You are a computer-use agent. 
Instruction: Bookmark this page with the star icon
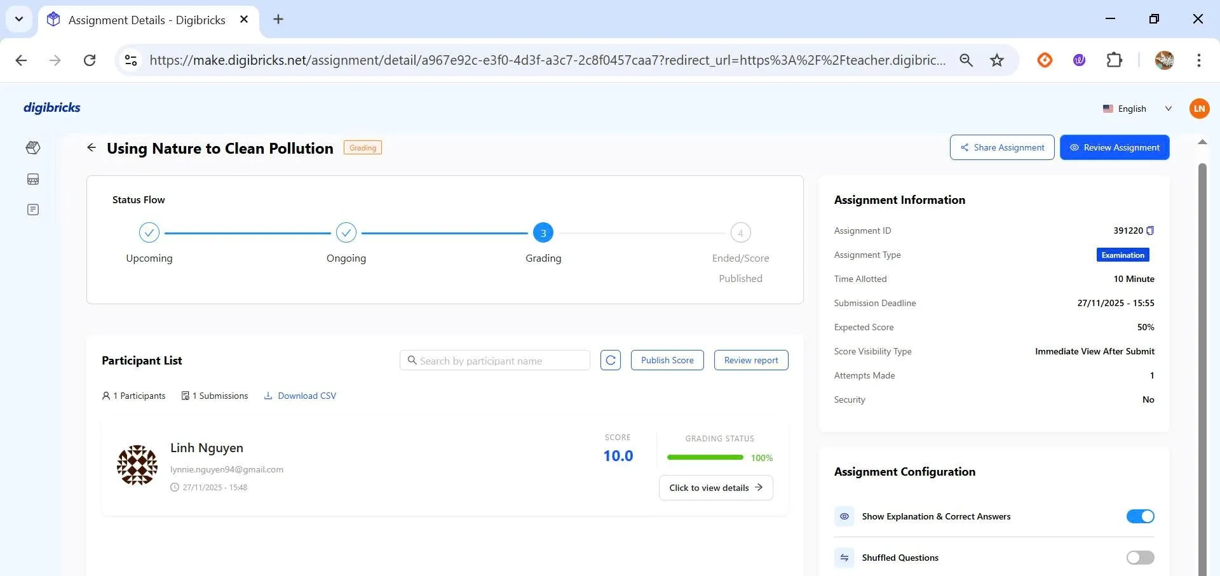pos(996,60)
